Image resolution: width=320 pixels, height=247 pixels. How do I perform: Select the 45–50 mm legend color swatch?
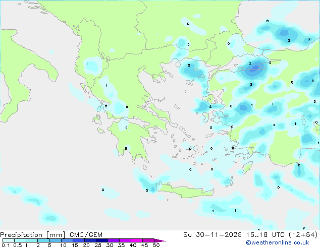point(148,240)
